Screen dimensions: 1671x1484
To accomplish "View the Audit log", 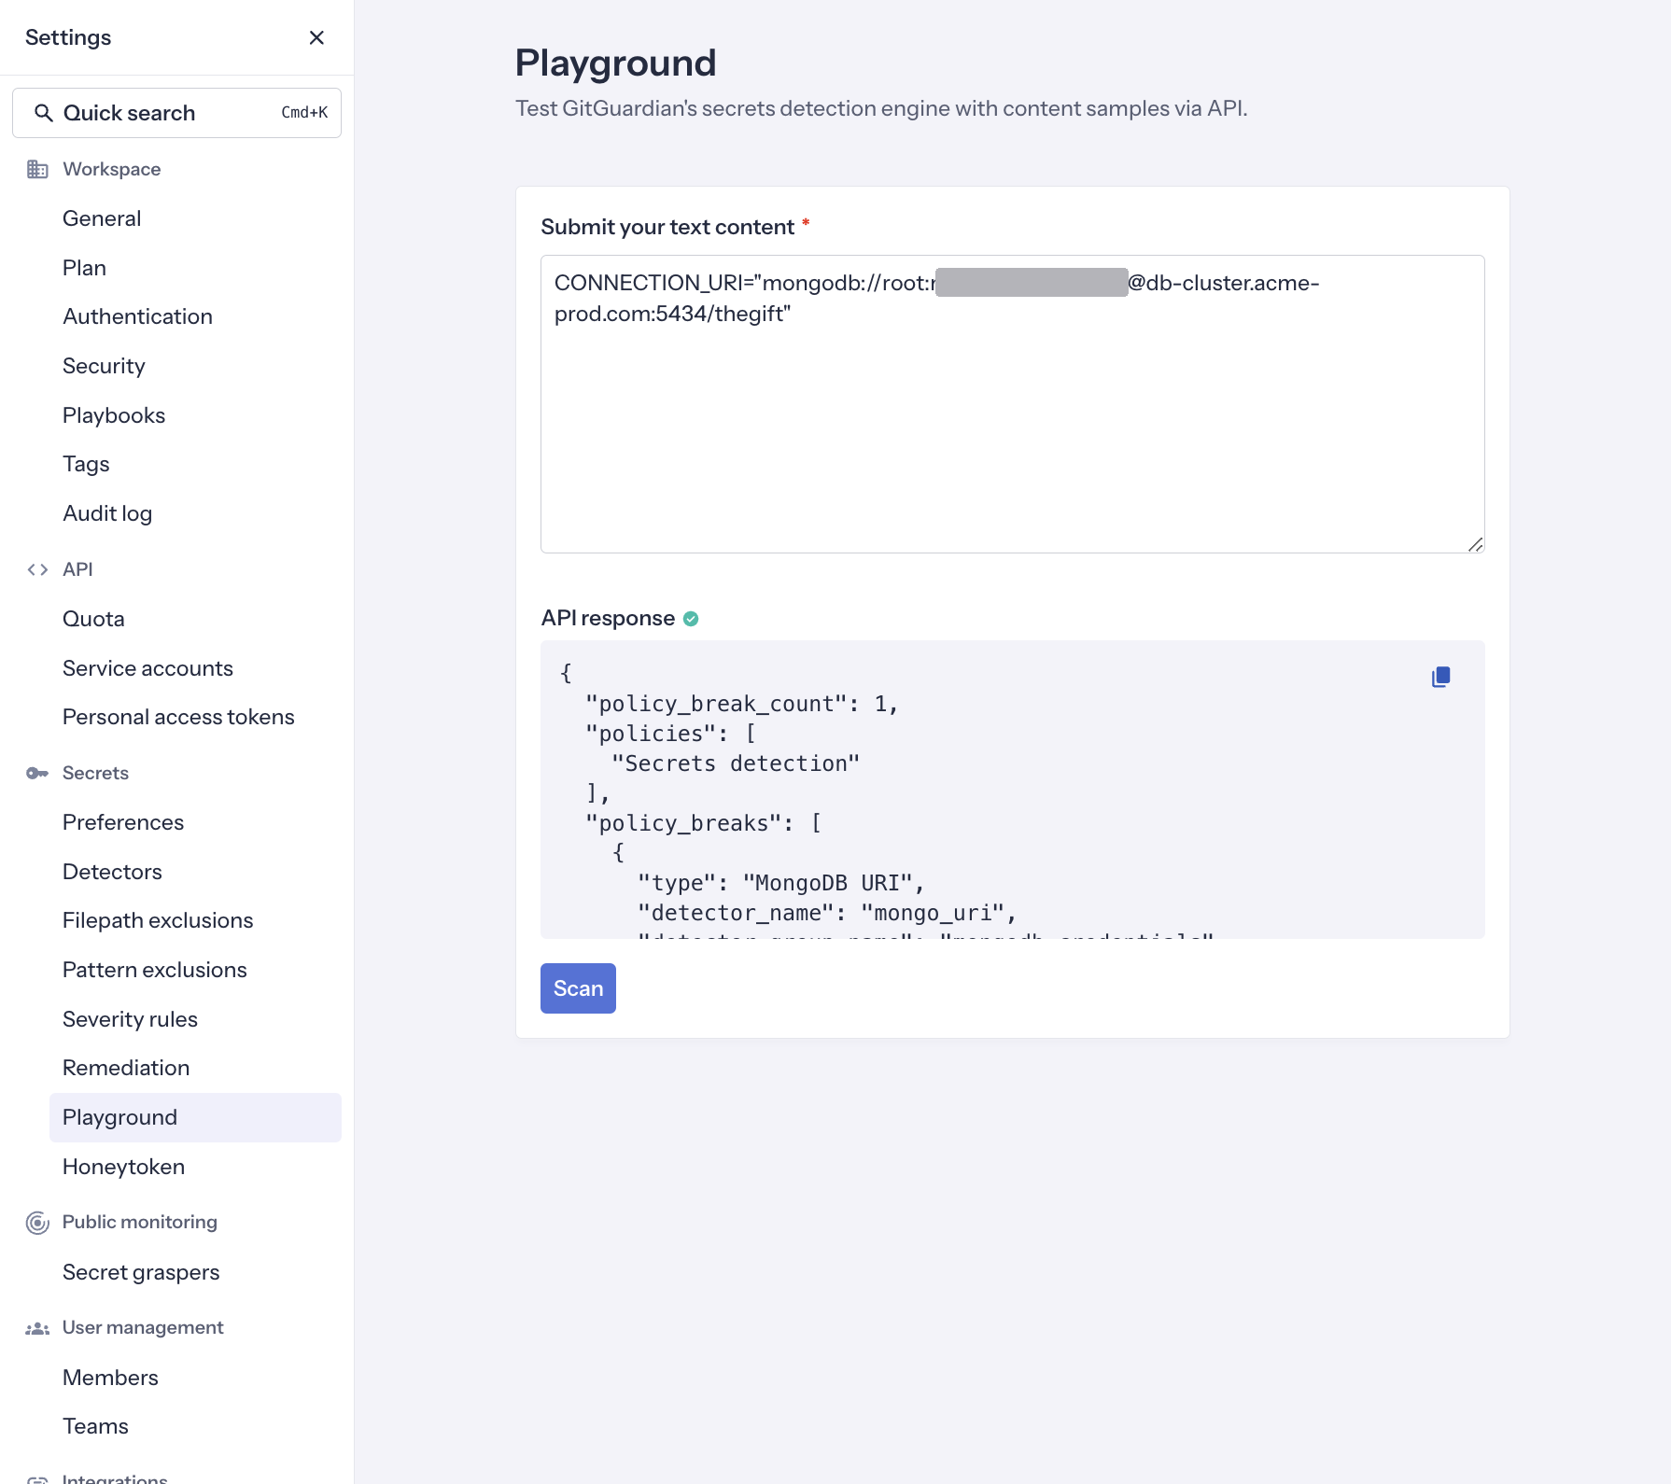I will pyautogui.click(x=107, y=513).
